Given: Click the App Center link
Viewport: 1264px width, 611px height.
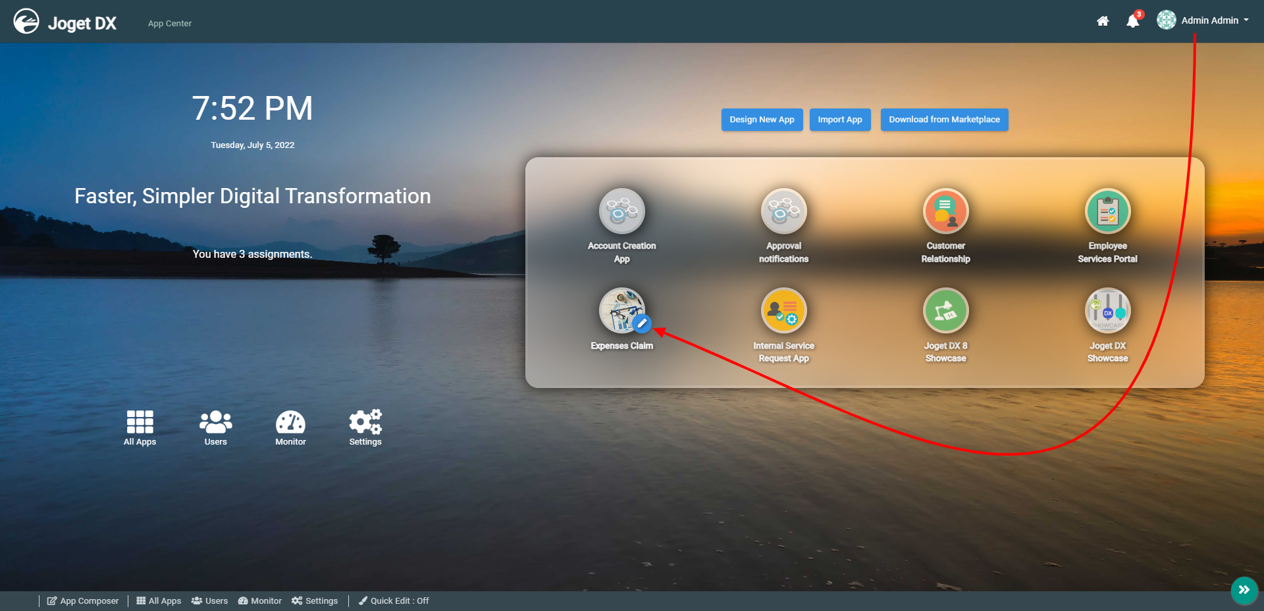Looking at the screenshot, I should pos(170,24).
